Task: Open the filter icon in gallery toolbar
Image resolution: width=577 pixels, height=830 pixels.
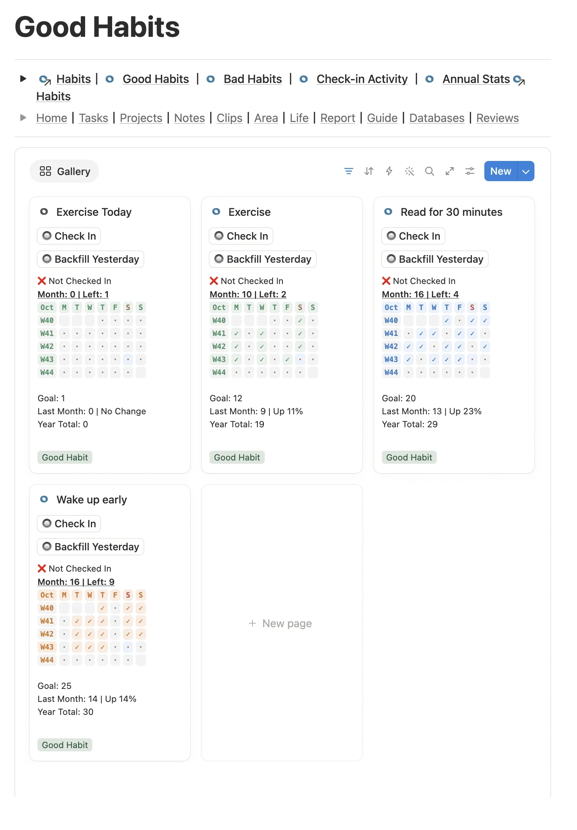Action: [348, 171]
